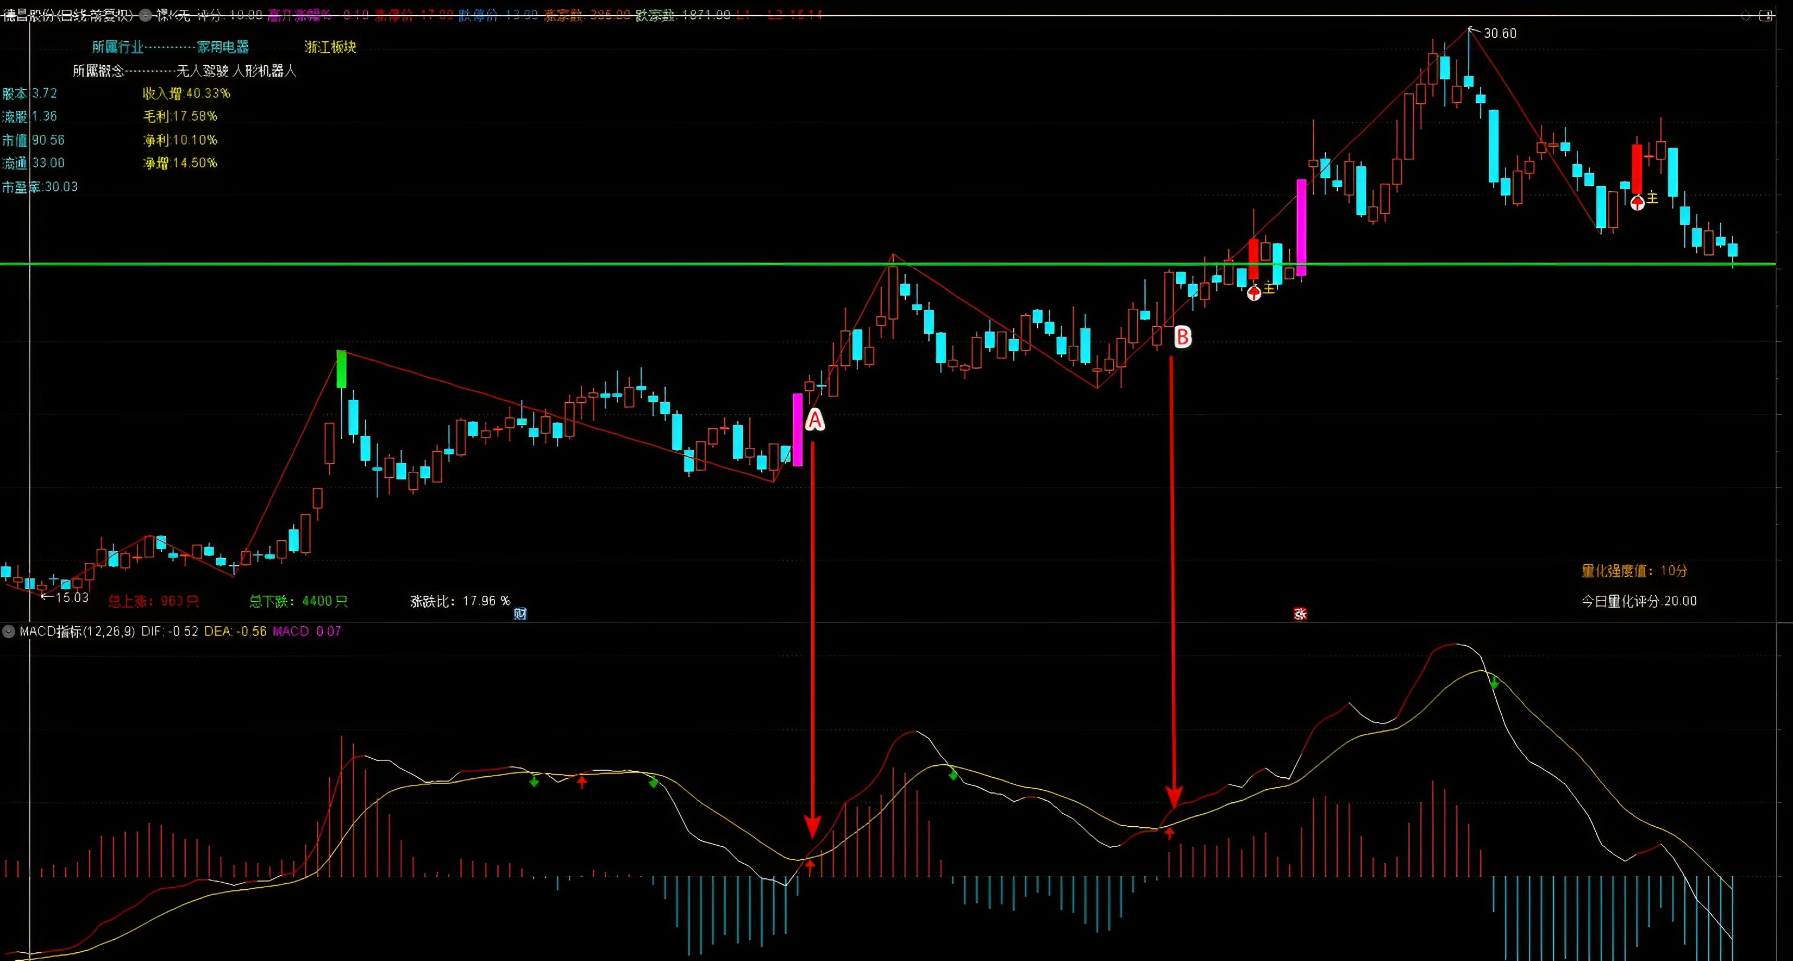This screenshot has width=1793, height=961.
Task: Click the 总上涨: 963只 statistic
Action: [x=154, y=600]
